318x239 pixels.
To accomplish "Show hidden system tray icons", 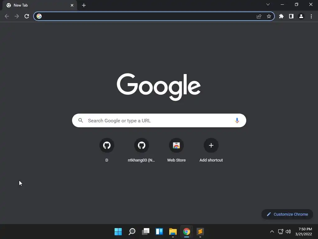I will pos(272,232).
